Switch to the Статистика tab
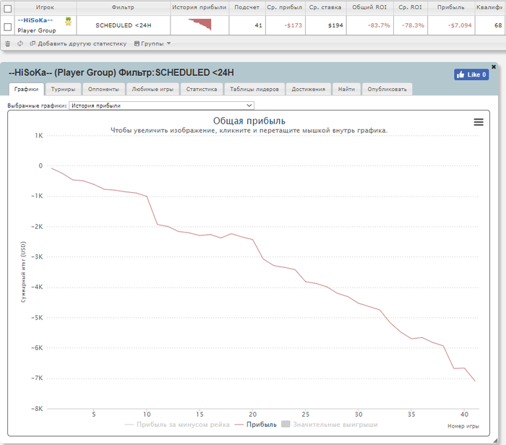Image resolution: width=506 pixels, height=445 pixels. coord(202,89)
